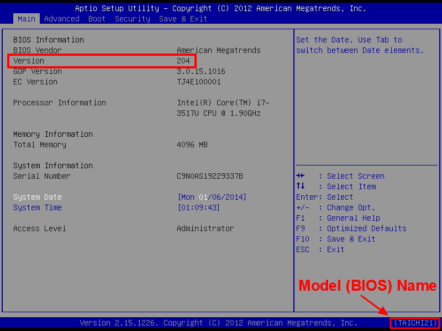Select the System Date value field
This screenshot has width=442, height=331.
(x=212, y=197)
